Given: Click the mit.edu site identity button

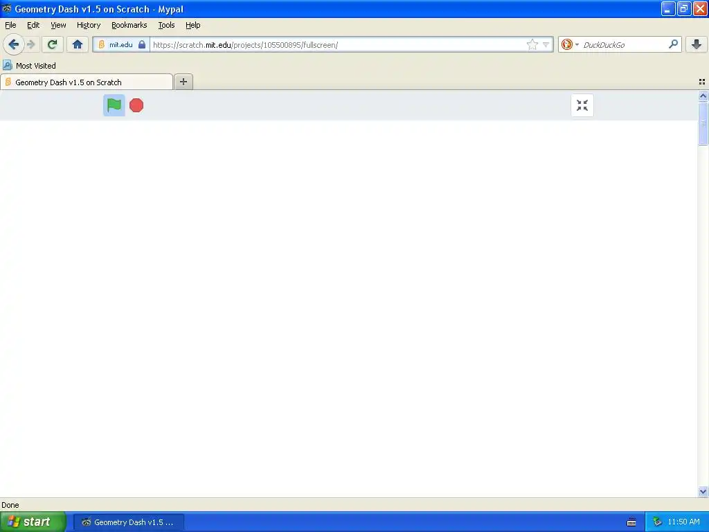Looking at the screenshot, I should [121, 44].
